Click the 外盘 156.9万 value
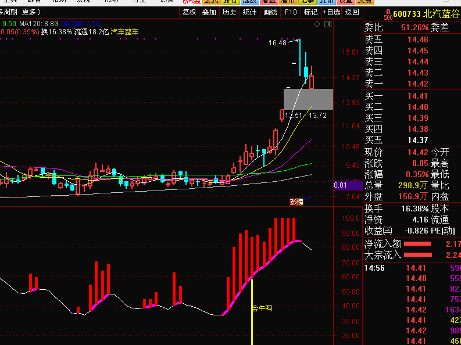 (413, 196)
